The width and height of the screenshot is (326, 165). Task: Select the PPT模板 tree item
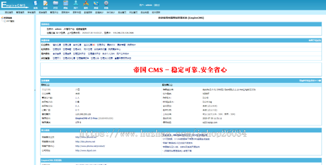click(x=11, y=21)
